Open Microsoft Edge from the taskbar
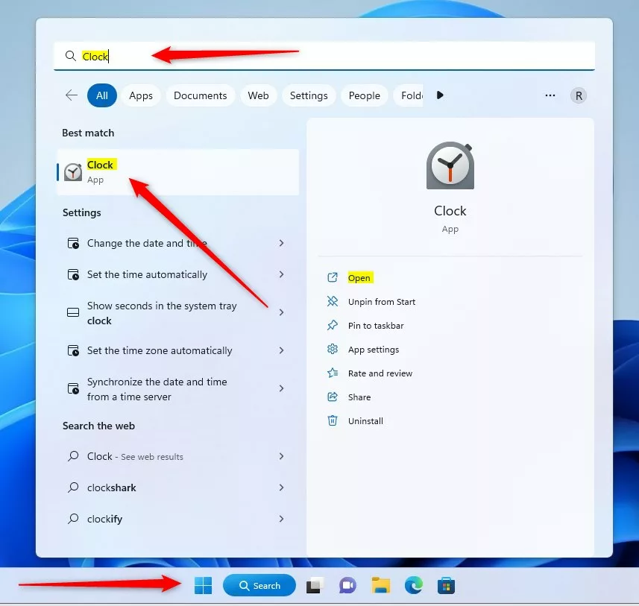 tap(414, 586)
